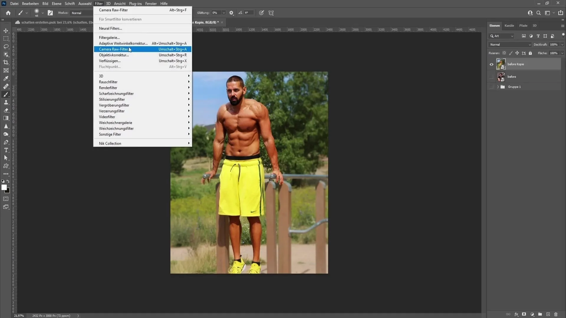
Task: Create a new group folder icon
Action: click(x=540, y=314)
